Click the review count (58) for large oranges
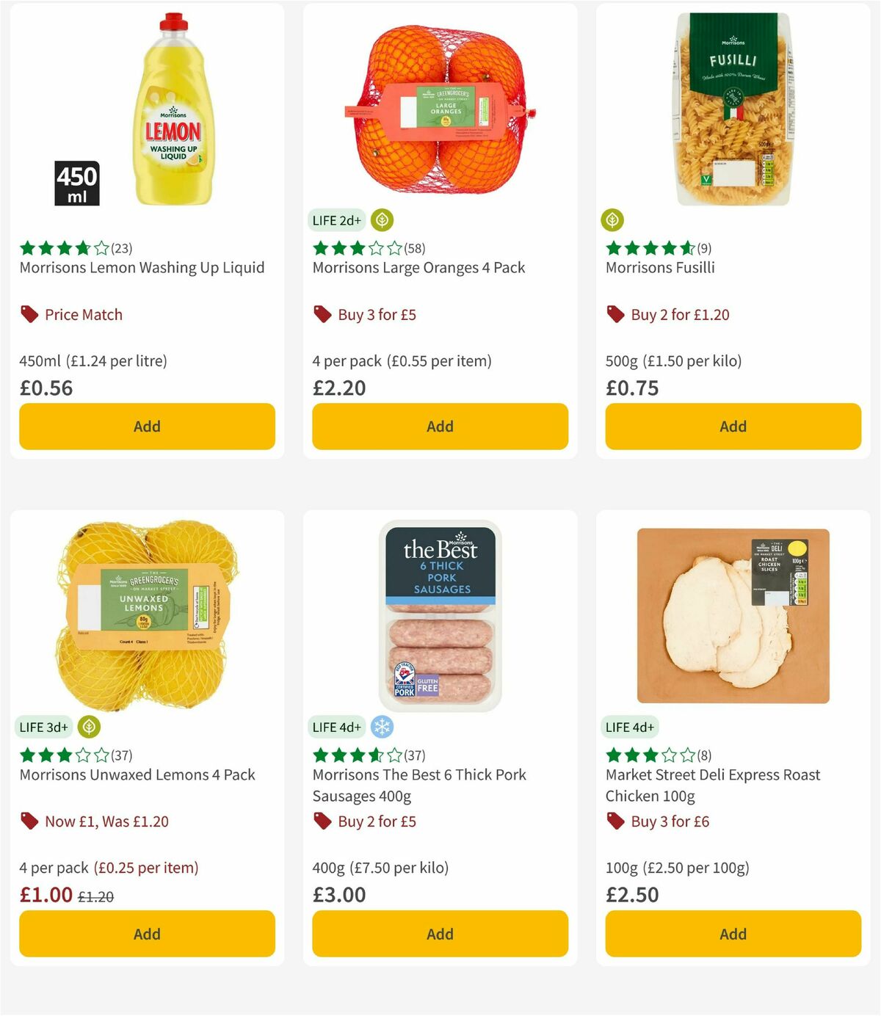 [413, 248]
